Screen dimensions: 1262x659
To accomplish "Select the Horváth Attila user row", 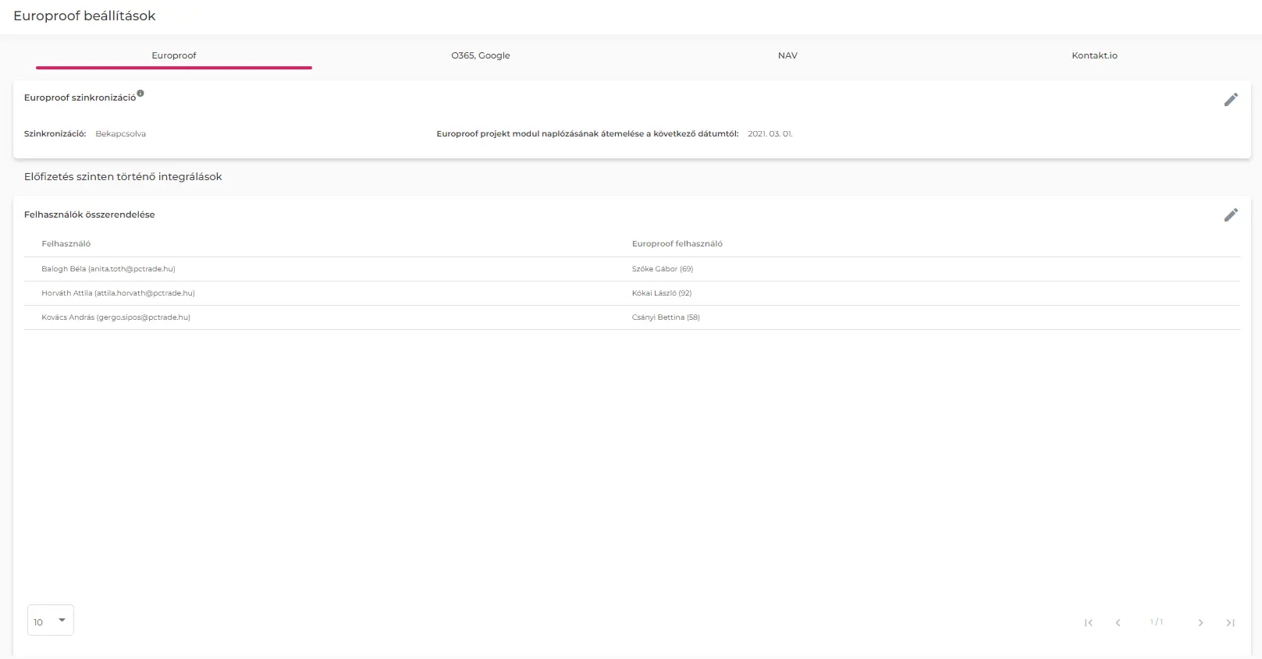I will click(x=118, y=293).
